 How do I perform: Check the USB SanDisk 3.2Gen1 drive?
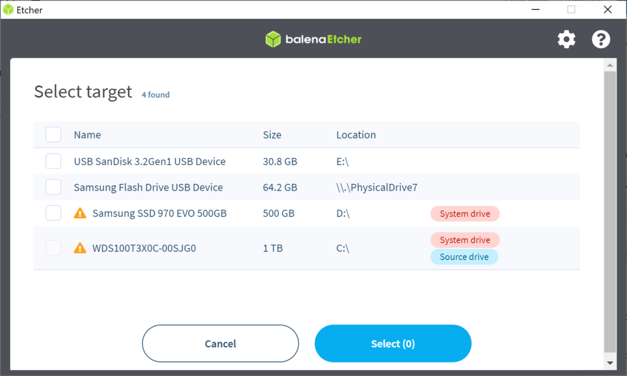click(53, 161)
